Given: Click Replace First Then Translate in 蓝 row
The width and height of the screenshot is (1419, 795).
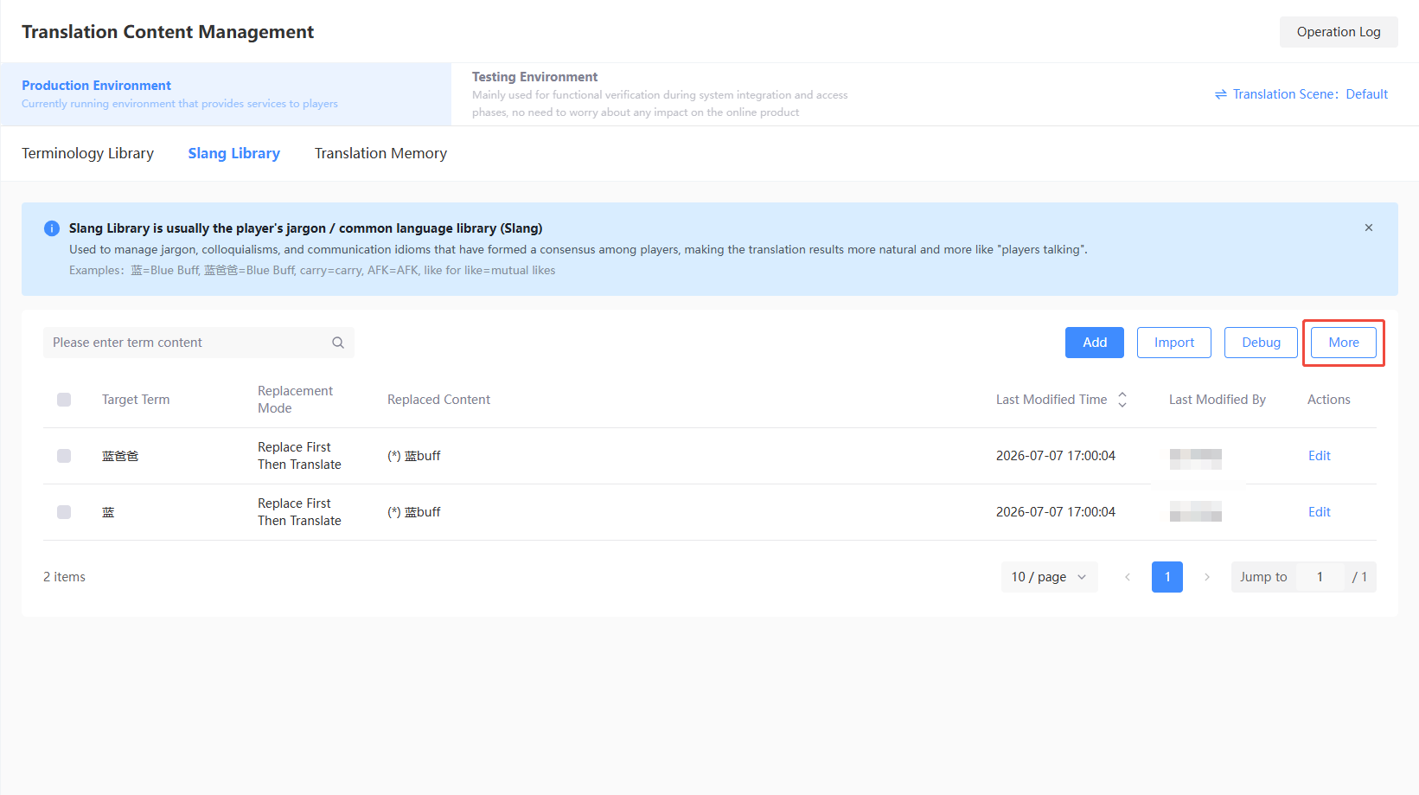Looking at the screenshot, I should click(x=299, y=512).
